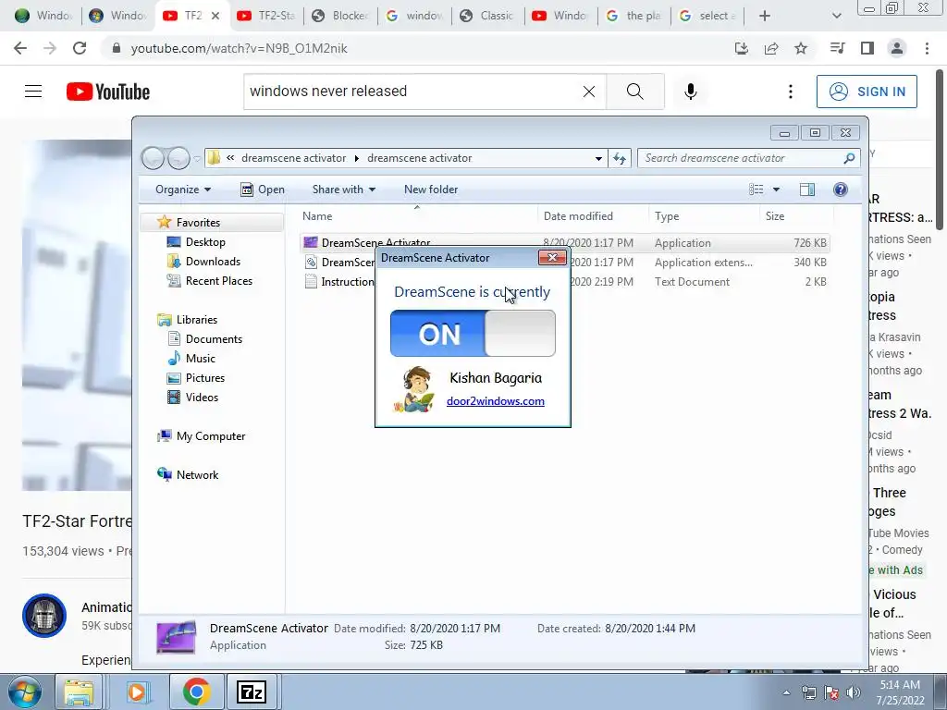Refresh the dreamscene activator folder view

(619, 158)
